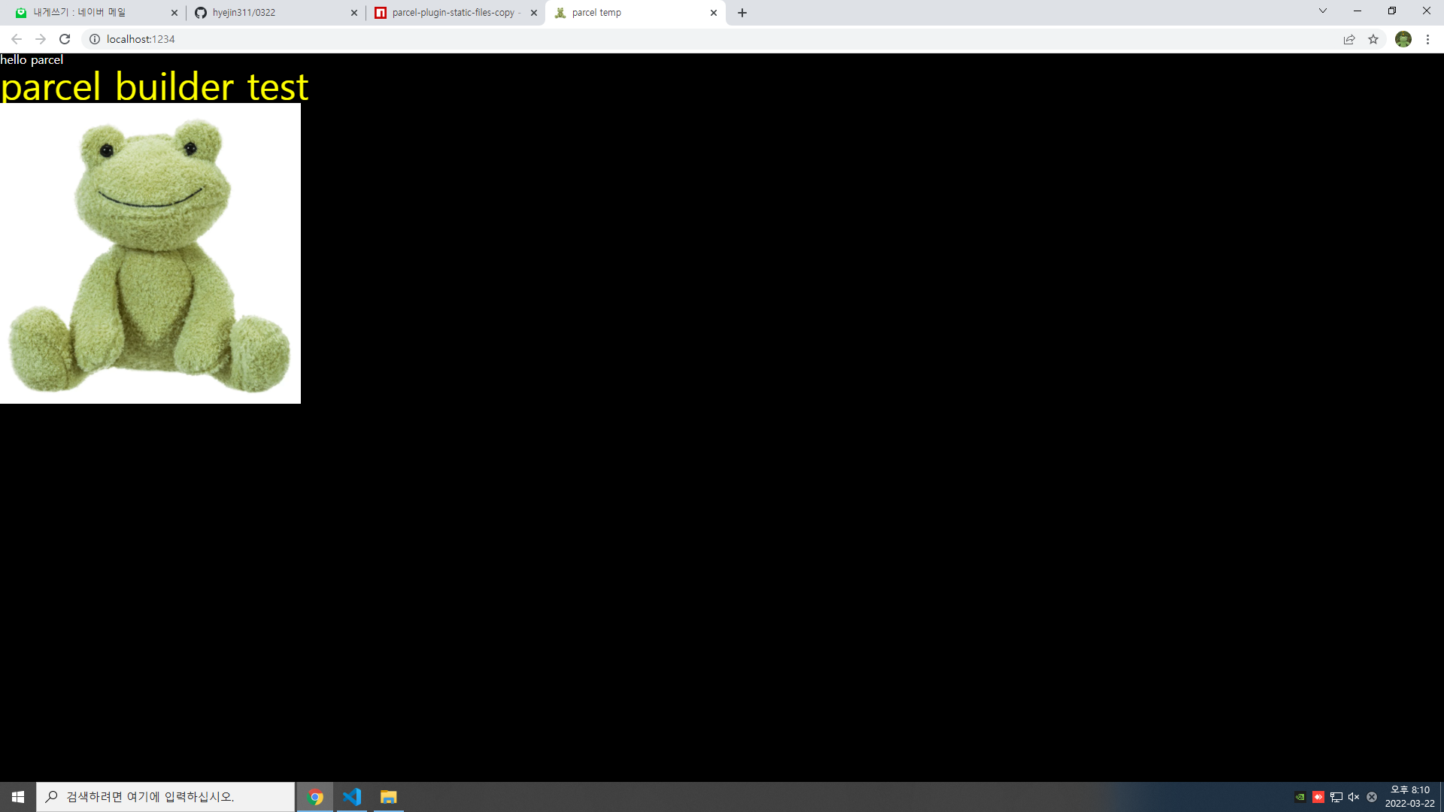Click the 'hello parcel' text

pos(32,60)
